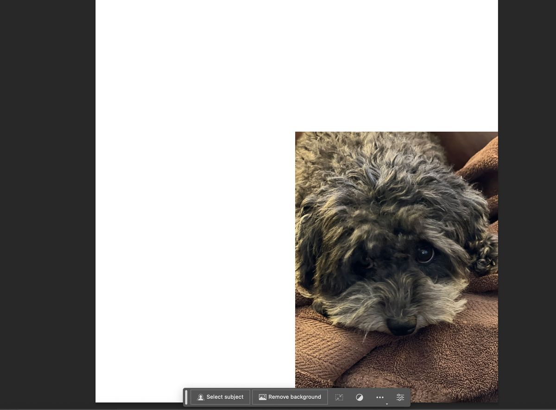Click the dog photo on canvas

click(397, 267)
